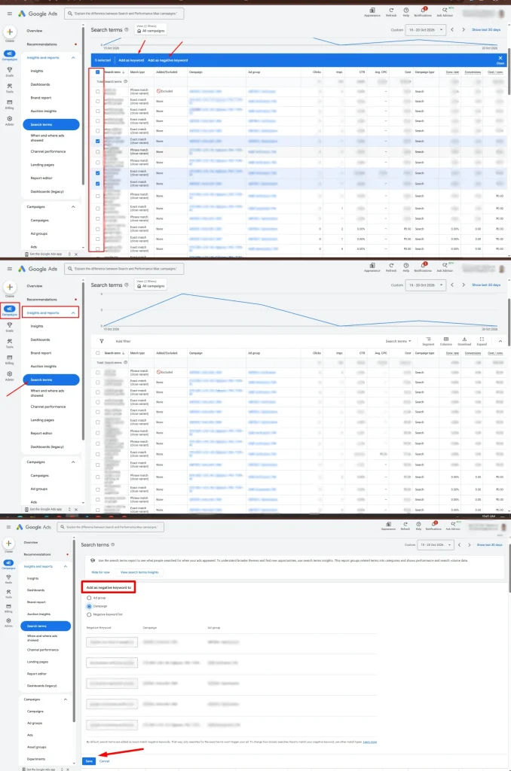Click previous date range arrow in middle screenshot
Viewport: 511px width, 771px height.
coord(452,285)
